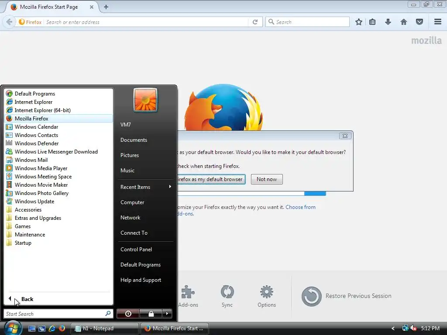
Task: Go to Home via house icon
Action: pyautogui.click(x=404, y=22)
